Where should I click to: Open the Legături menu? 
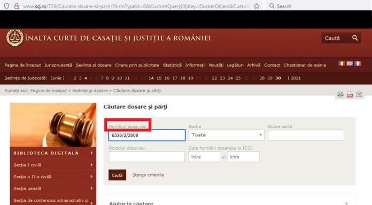(x=235, y=65)
